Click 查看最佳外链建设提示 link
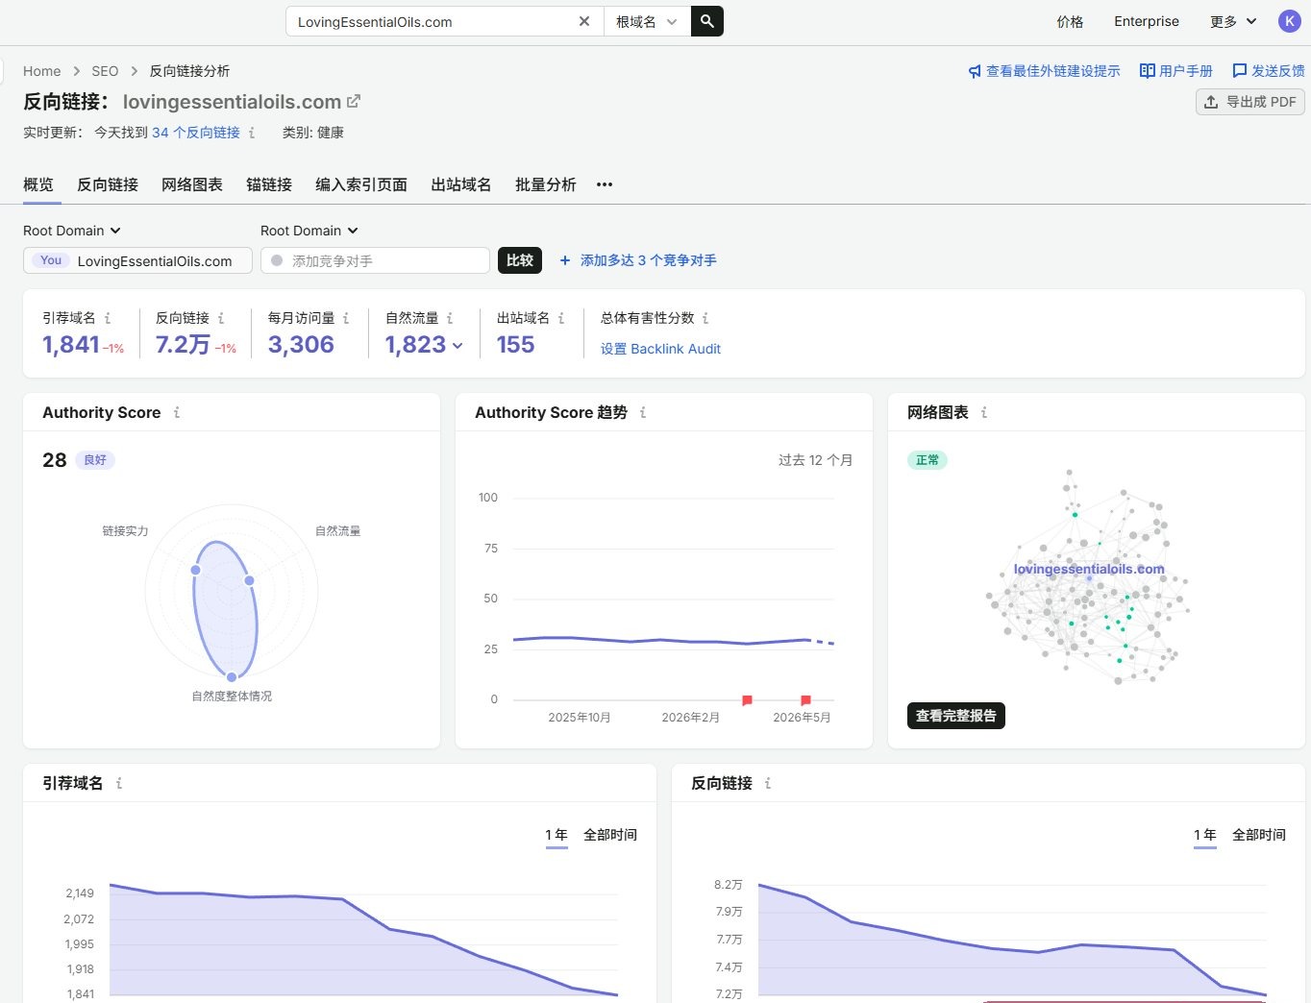This screenshot has width=1311, height=1003. click(x=1044, y=71)
